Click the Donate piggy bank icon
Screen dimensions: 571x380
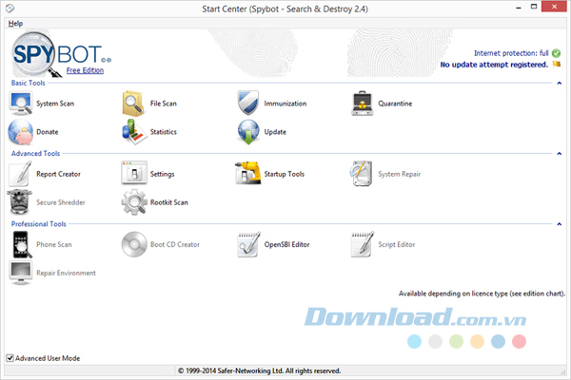click(20, 132)
